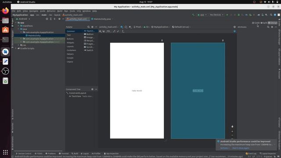Hide the Project panel with minus icon

tap(63, 19)
